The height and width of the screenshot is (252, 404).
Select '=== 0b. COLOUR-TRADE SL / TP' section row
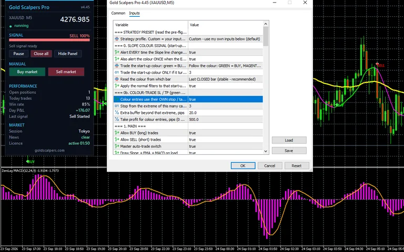(x=188, y=92)
